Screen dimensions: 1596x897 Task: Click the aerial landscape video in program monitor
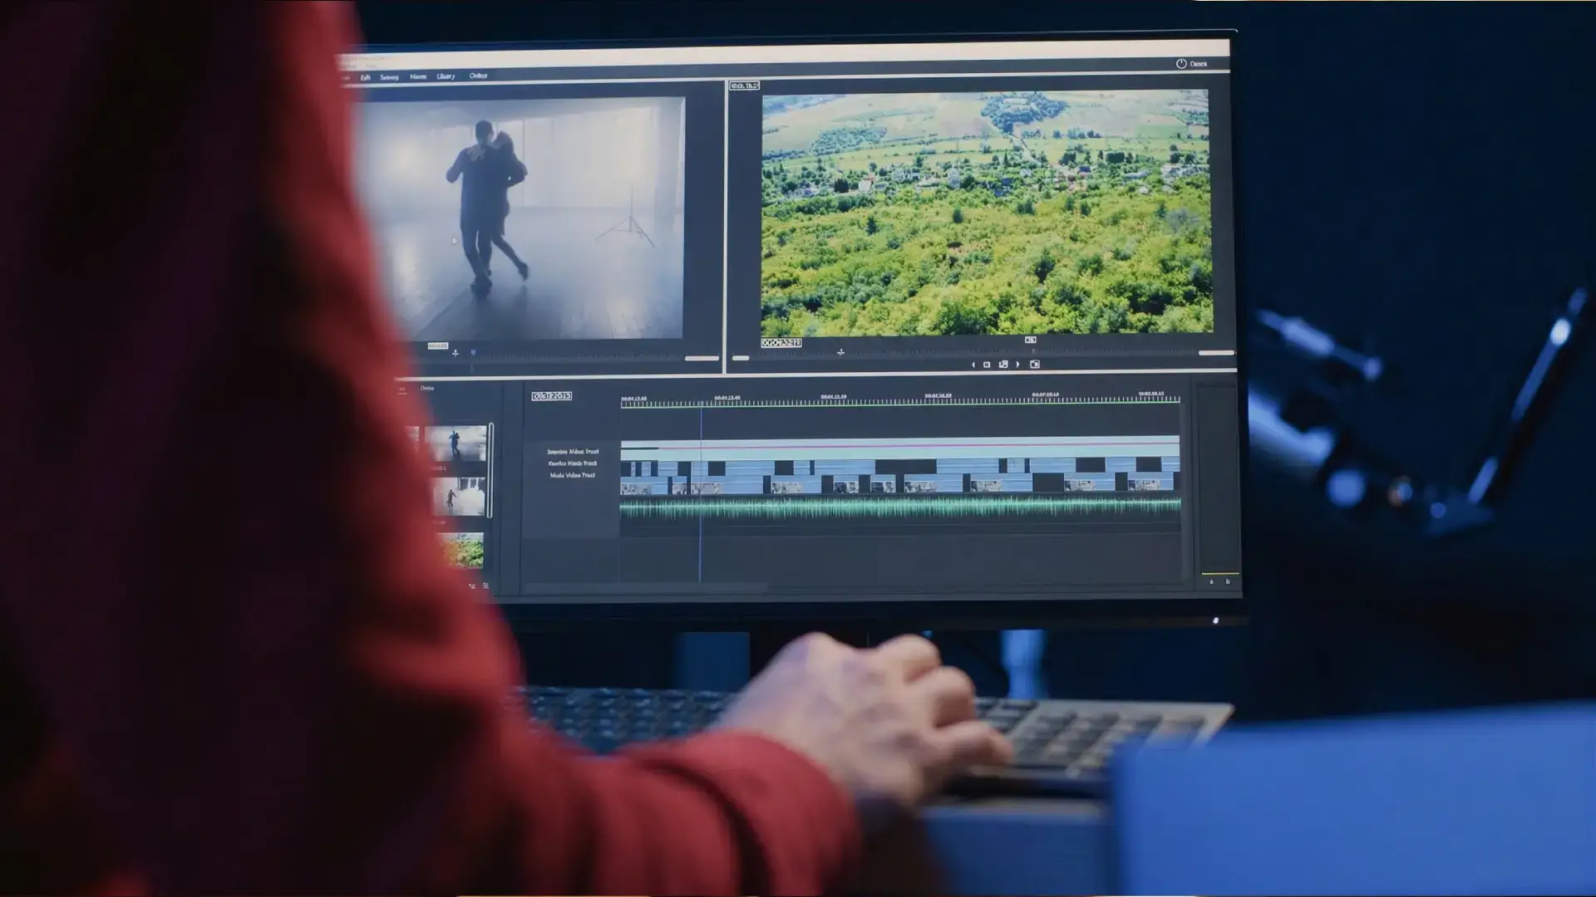(987, 213)
